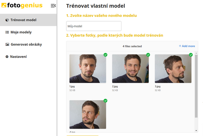Toggle the green checkmark on 1.jpg
The height and width of the screenshot is (136, 203).
click(x=105, y=55)
